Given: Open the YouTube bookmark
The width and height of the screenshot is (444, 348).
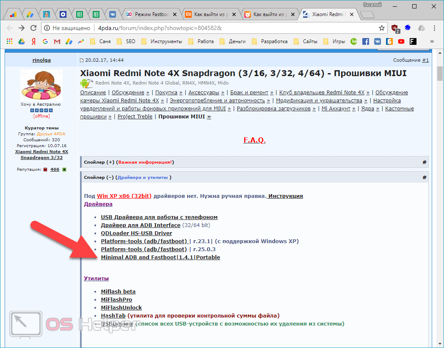Looking at the screenshot, I should coord(401,41).
